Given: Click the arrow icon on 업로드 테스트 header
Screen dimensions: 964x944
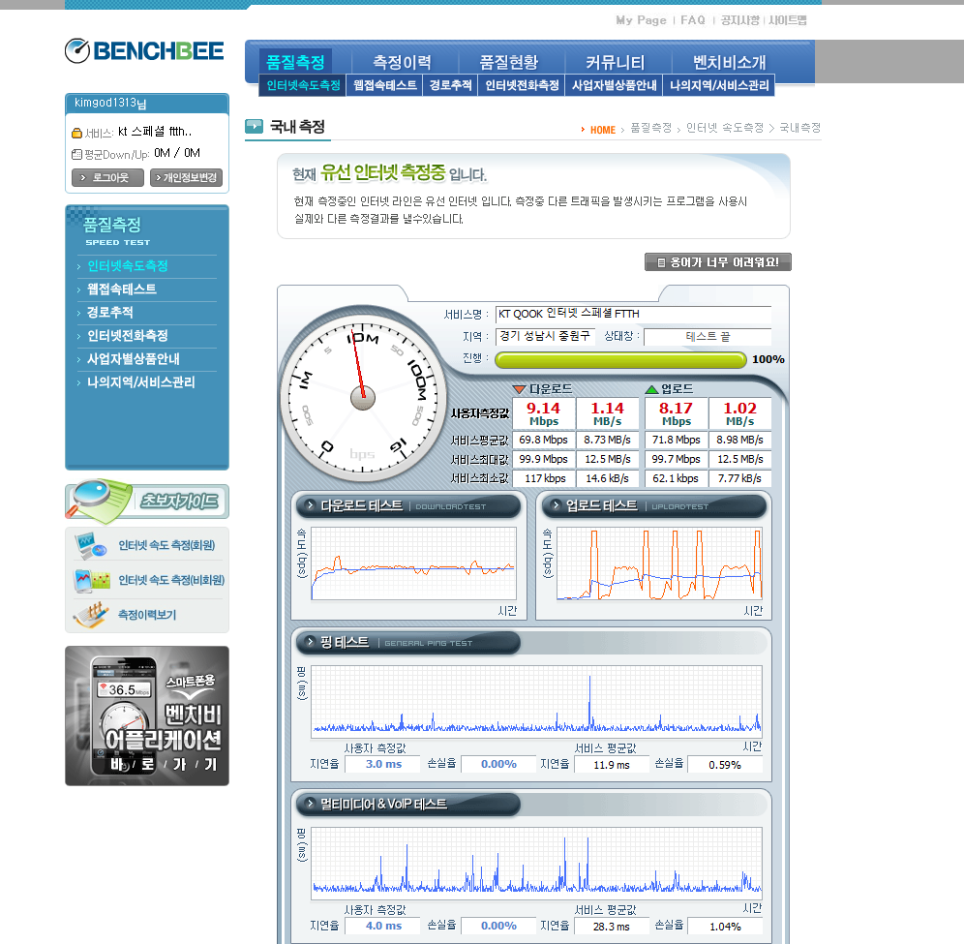Looking at the screenshot, I should [556, 504].
